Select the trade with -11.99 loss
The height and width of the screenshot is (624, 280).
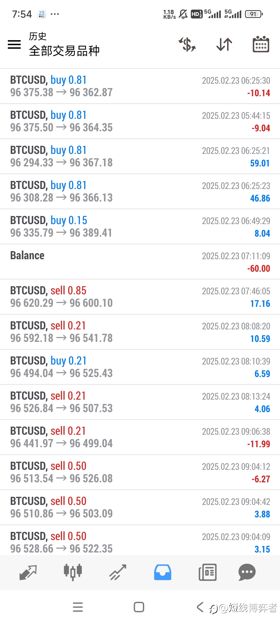coord(140,437)
